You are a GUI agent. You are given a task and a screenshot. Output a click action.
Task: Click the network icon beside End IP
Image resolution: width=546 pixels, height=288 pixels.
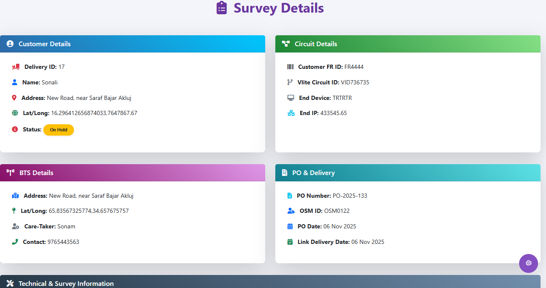coord(291,113)
